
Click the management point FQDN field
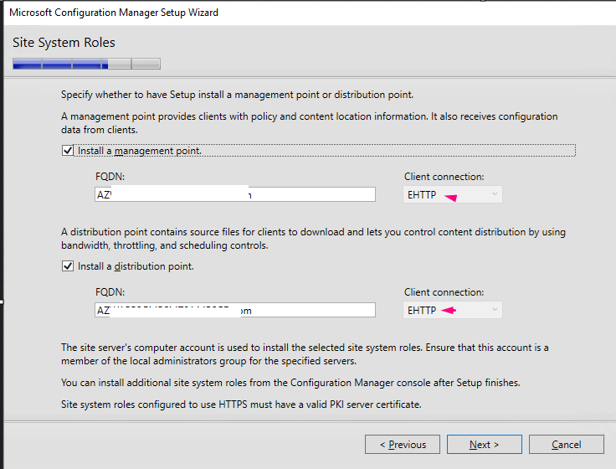click(x=235, y=194)
